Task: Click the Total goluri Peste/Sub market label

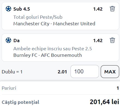Action: pyautogui.click(x=38, y=17)
